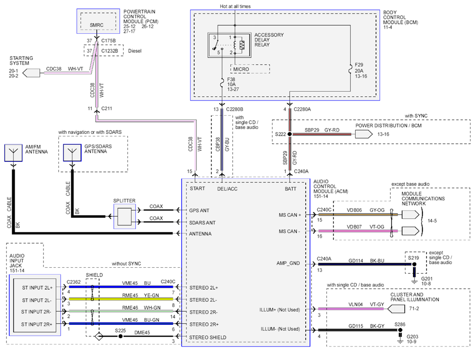Click the Accessory Delay Relay symbol
This screenshot has width=475, height=351.
click(229, 45)
